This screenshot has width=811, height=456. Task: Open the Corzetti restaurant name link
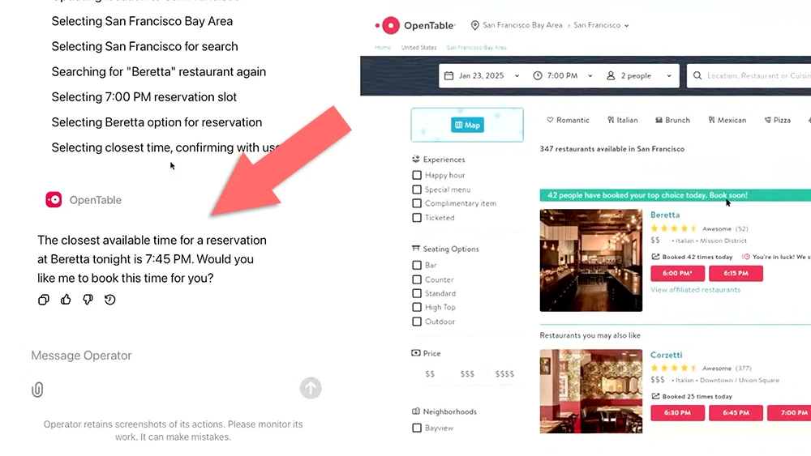click(666, 355)
